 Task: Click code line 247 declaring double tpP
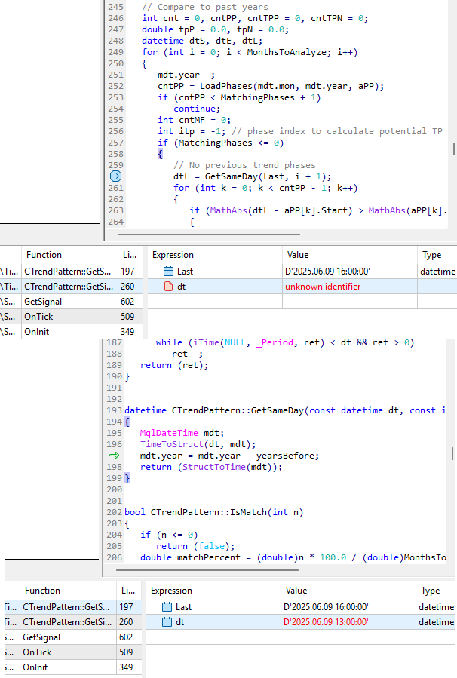[216, 29]
